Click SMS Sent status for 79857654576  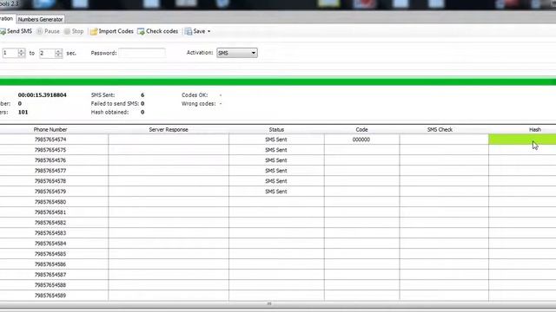pyautogui.click(x=276, y=160)
